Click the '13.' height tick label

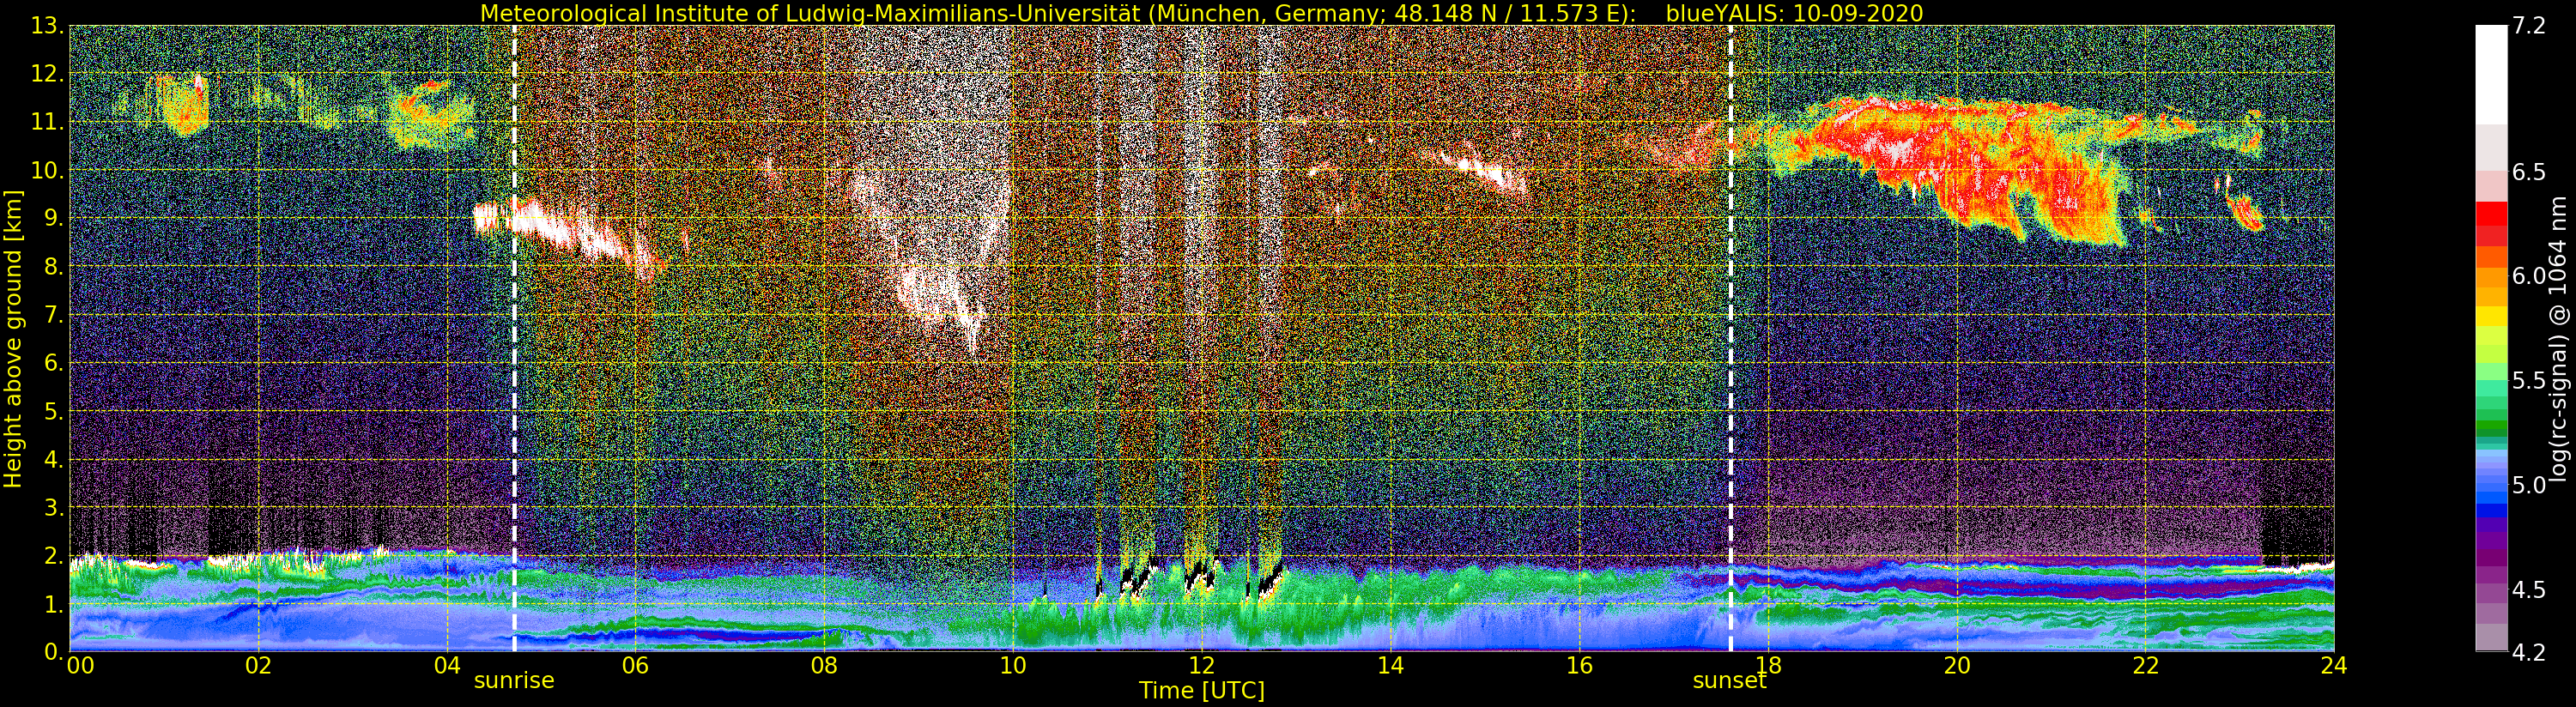pos(47,26)
